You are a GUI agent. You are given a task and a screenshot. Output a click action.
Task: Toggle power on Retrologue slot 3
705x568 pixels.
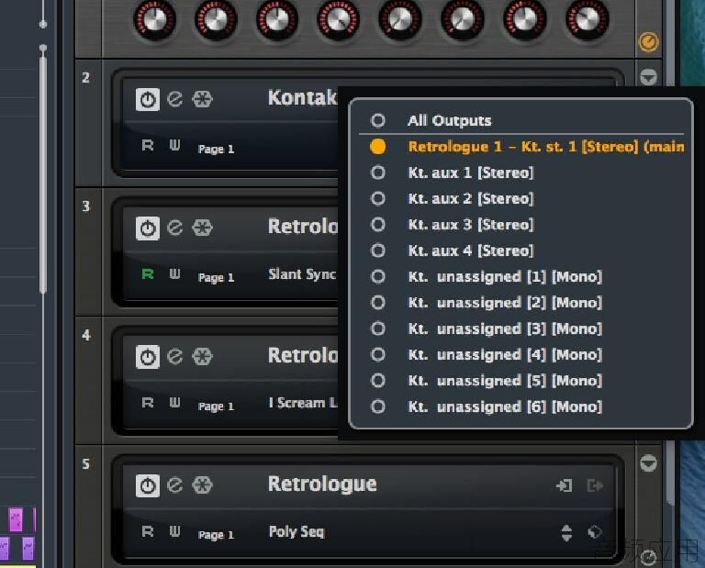pos(148,228)
